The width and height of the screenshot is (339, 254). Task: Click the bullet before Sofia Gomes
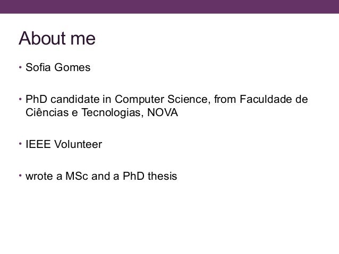coord(20,67)
